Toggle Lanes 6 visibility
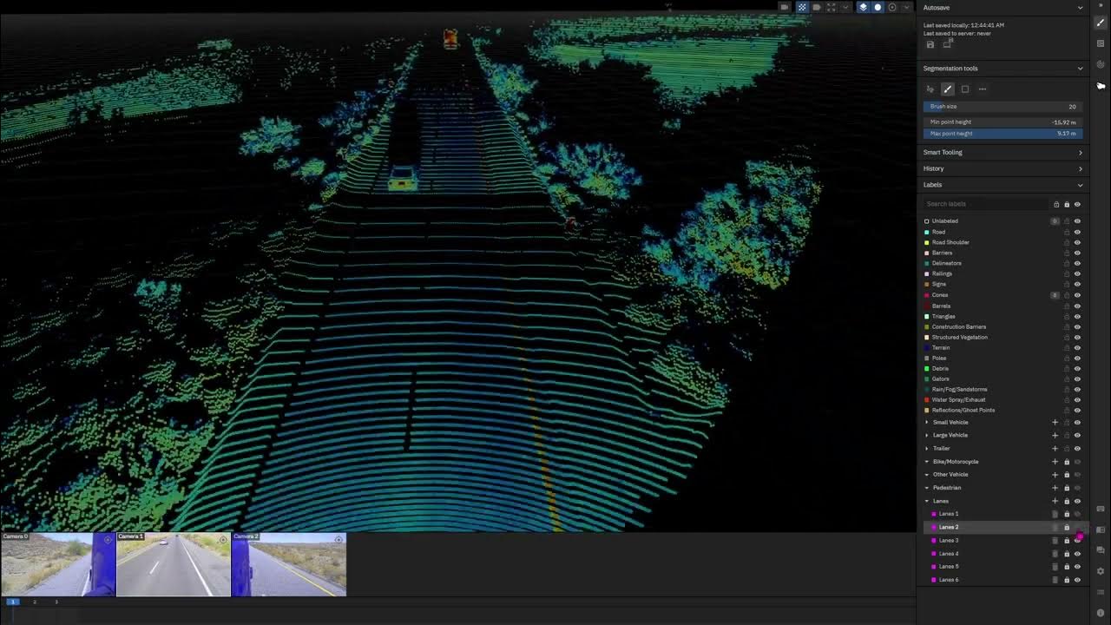 click(x=1077, y=580)
